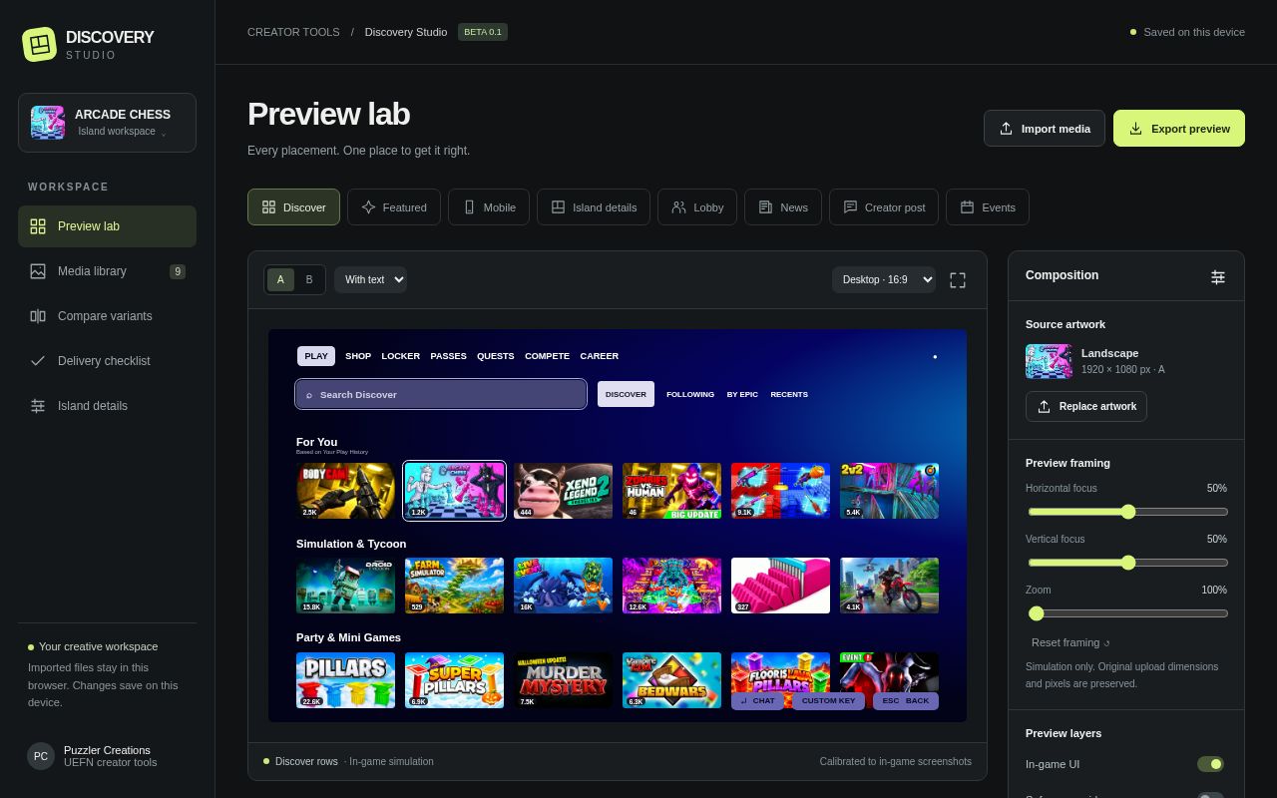Open Delivery checklist in sidebar

click(107, 361)
